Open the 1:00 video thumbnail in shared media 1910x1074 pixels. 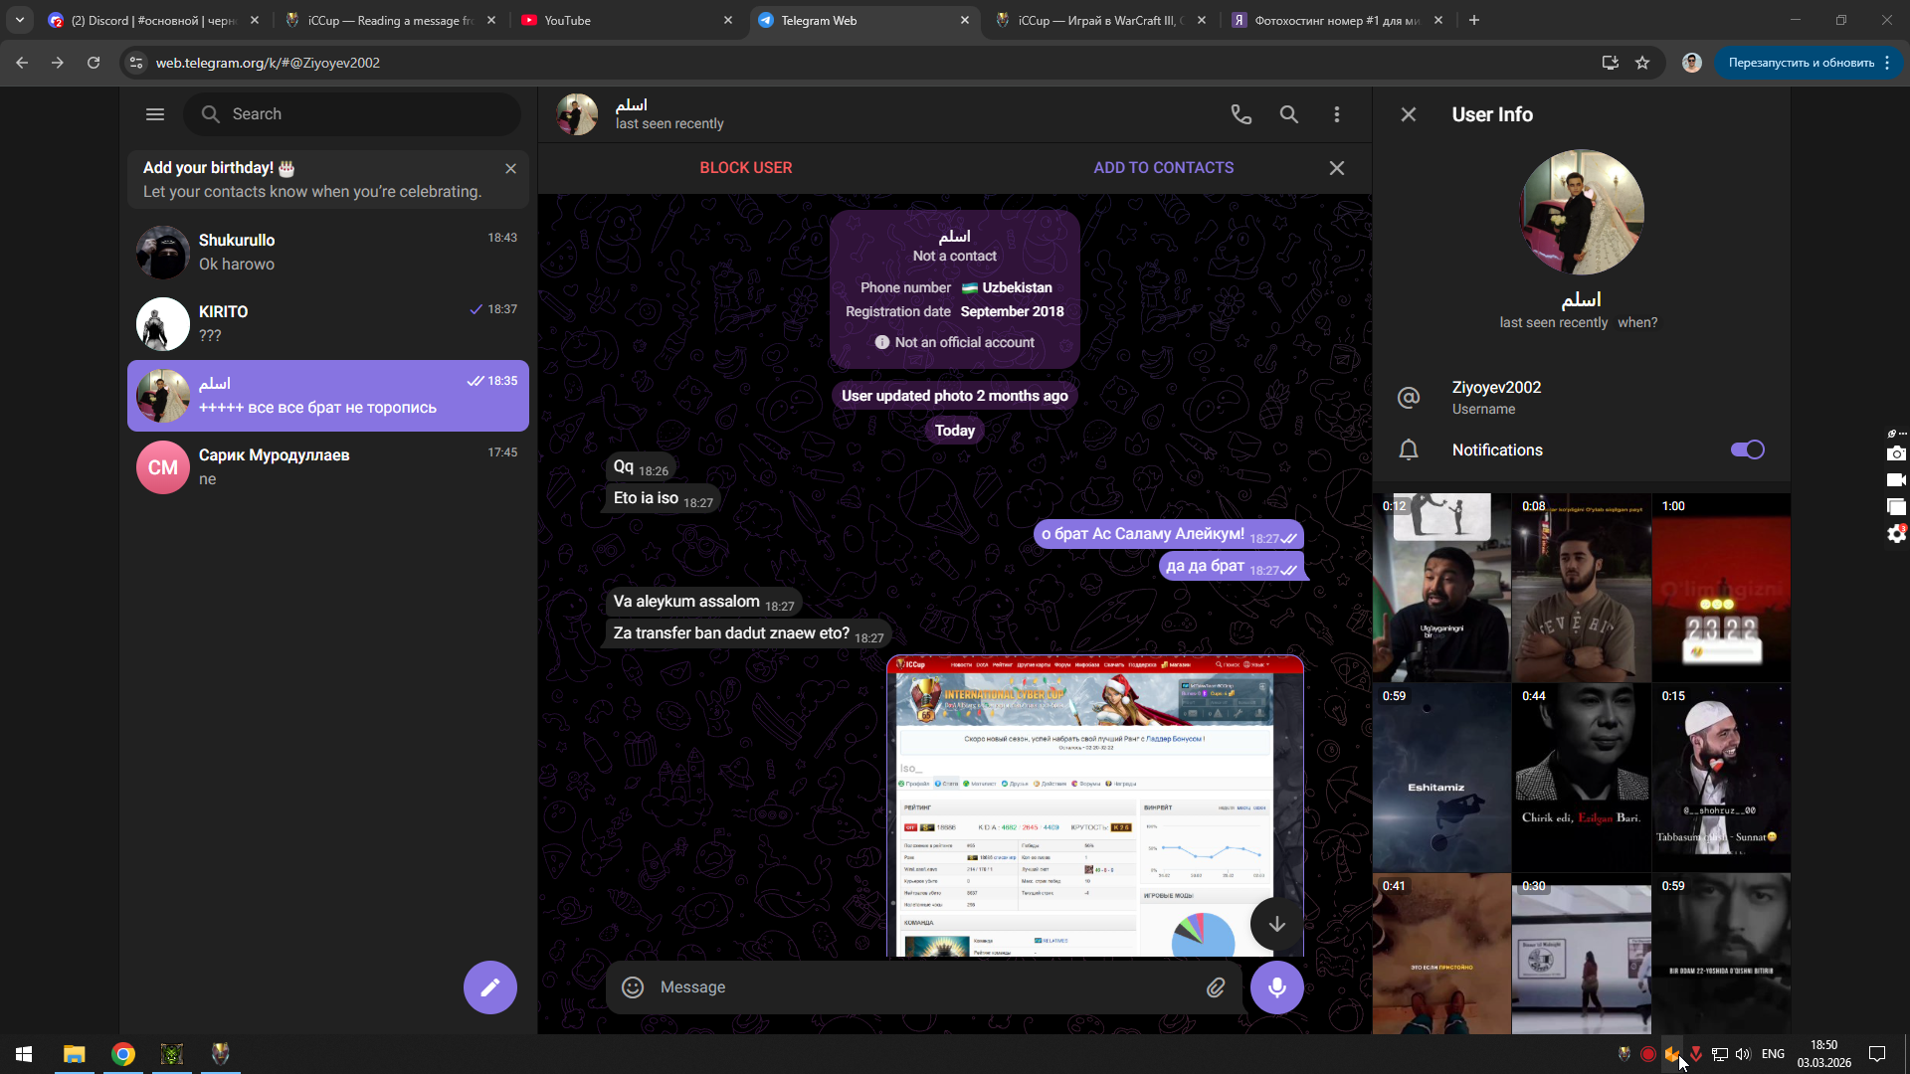(1720, 587)
